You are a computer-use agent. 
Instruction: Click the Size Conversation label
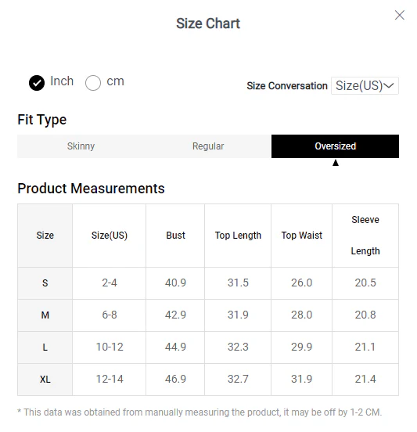click(x=287, y=86)
